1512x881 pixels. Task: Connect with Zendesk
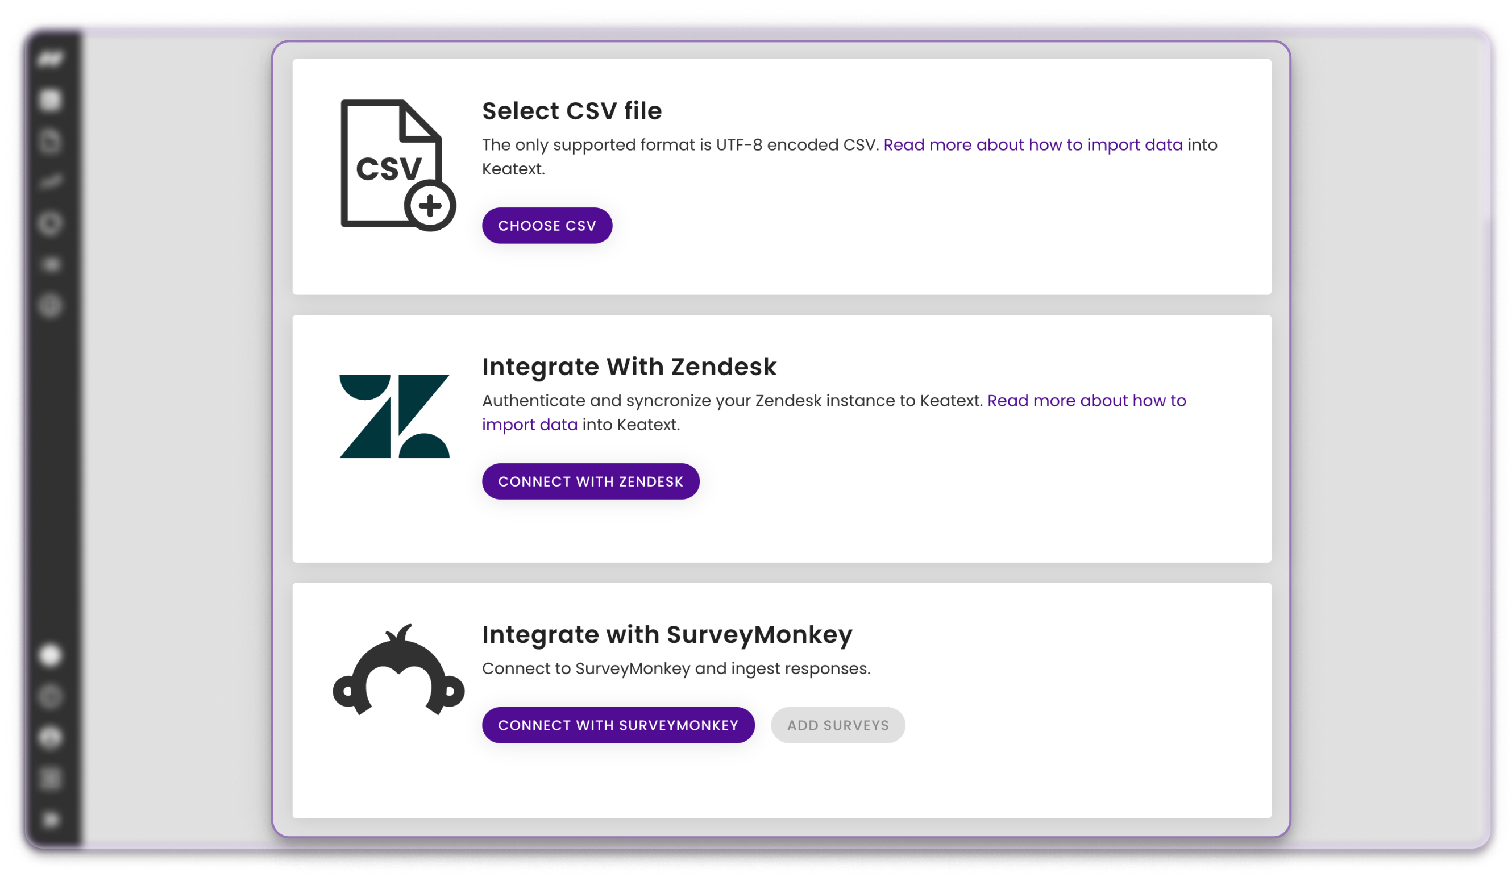tap(591, 481)
